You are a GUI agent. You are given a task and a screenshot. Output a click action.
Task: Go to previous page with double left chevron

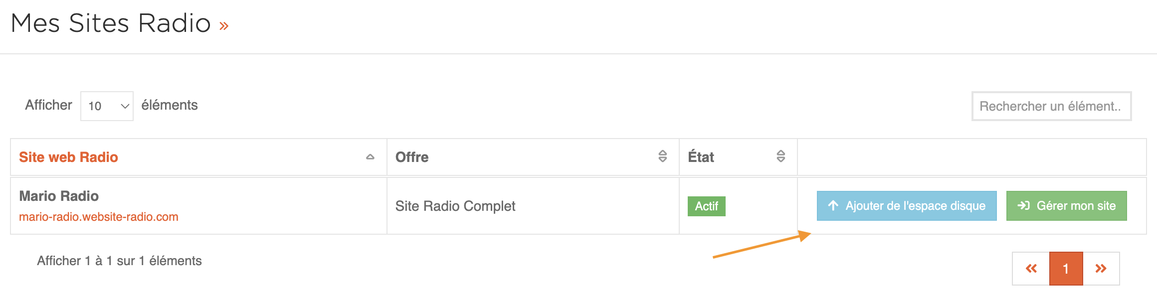coord(1031,269)
